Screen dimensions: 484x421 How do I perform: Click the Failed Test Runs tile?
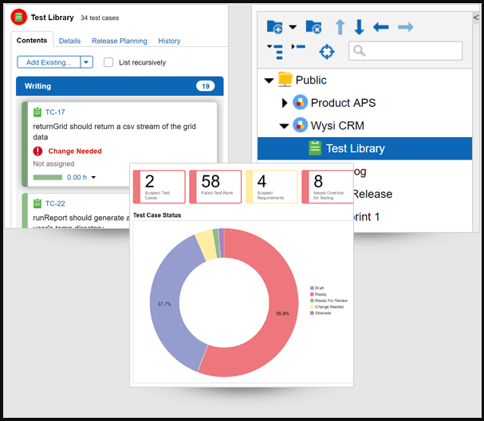[x=215, y=187]
